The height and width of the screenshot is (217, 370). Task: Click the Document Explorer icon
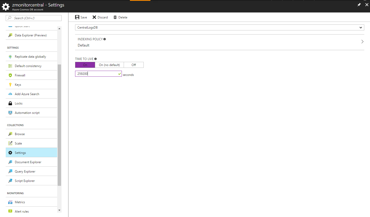pyautogui.click(x=10, y=162)
